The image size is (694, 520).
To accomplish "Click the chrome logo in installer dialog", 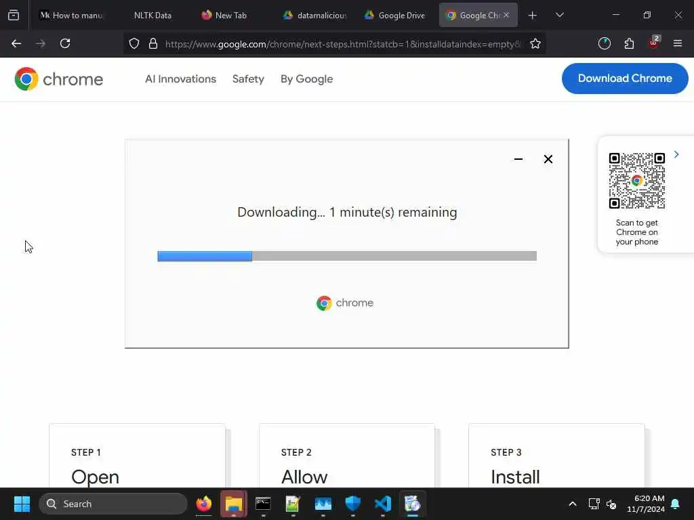I will [345, 303].
